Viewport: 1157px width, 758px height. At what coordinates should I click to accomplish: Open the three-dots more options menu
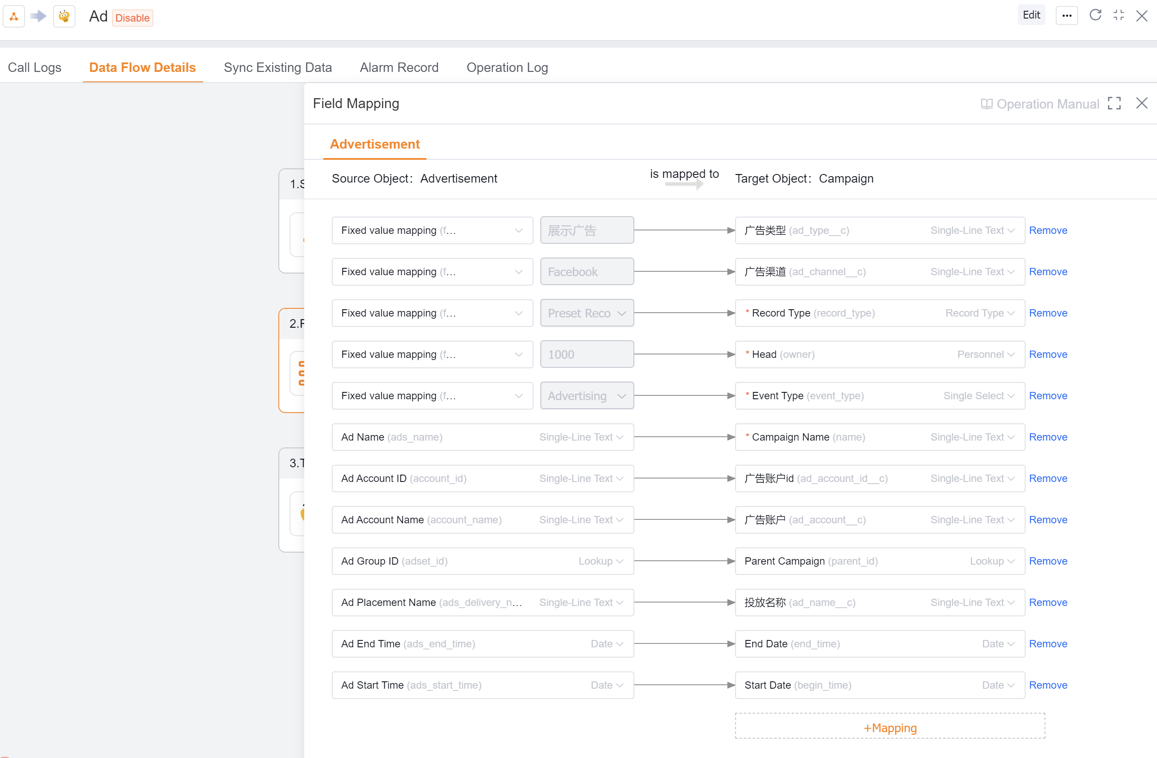[x=1067, y=16]
